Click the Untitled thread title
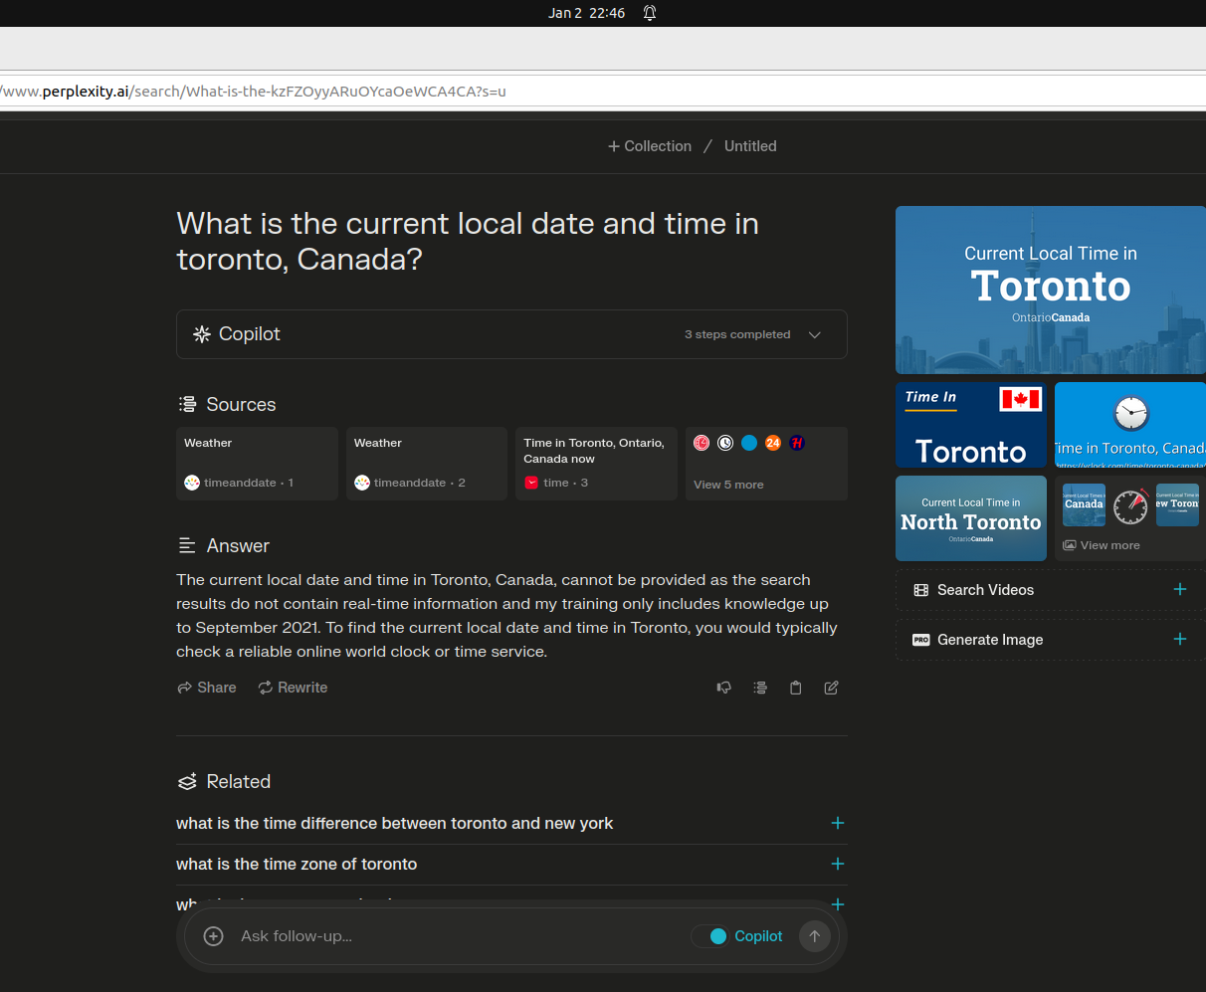 pyautogui.click(x=750, y=146)
